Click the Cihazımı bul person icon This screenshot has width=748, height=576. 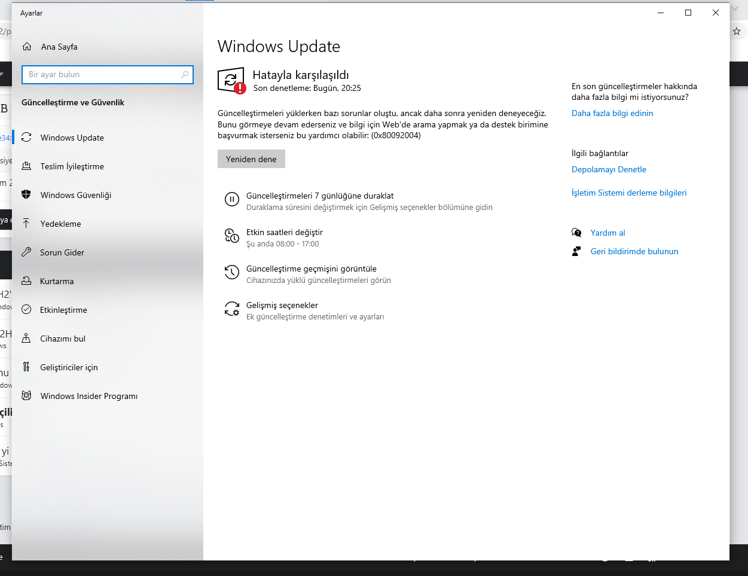click(26, 339)
